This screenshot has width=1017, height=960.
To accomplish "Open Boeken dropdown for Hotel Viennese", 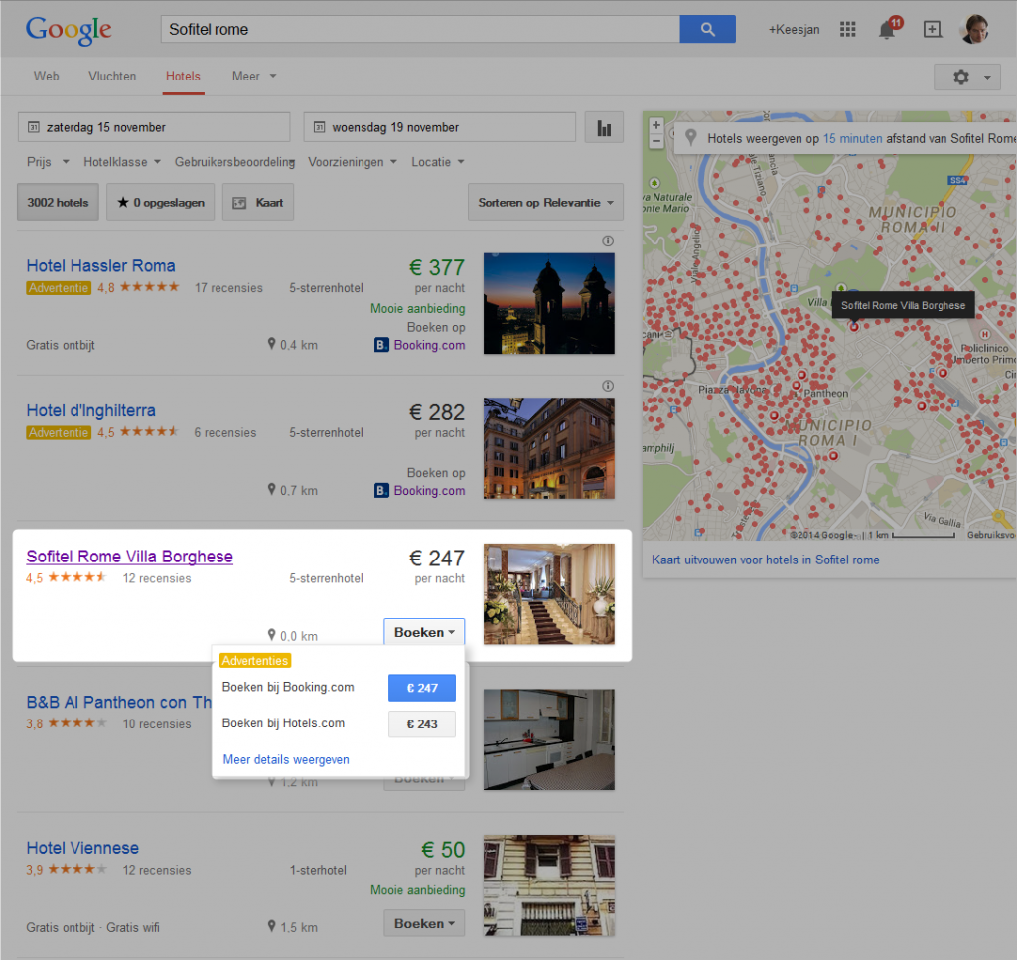I will tap(424, 923).
